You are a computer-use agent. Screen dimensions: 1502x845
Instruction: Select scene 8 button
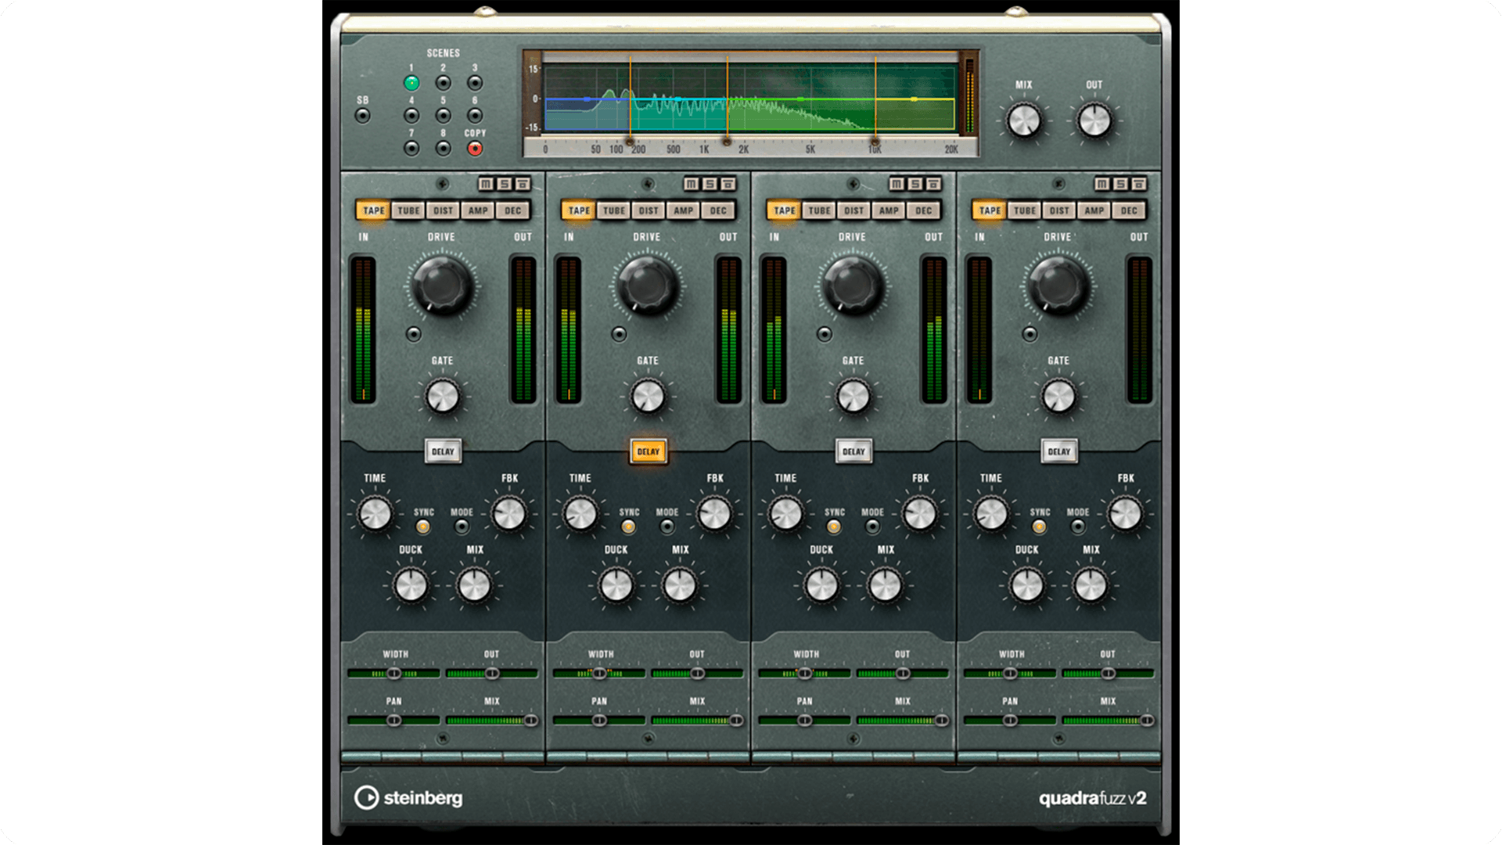tap(444, 149)
